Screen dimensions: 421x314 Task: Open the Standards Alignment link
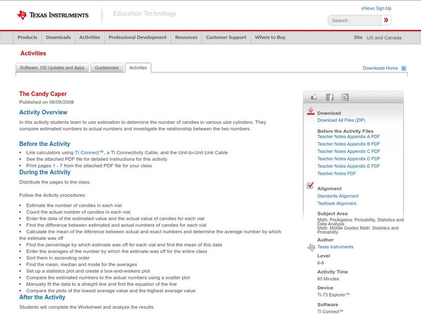pyautogui.click(x=338, y=196)
